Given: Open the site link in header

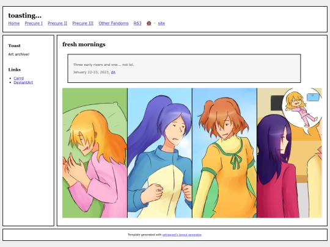Looking at the screenshot, I should [x=161, y=23].
